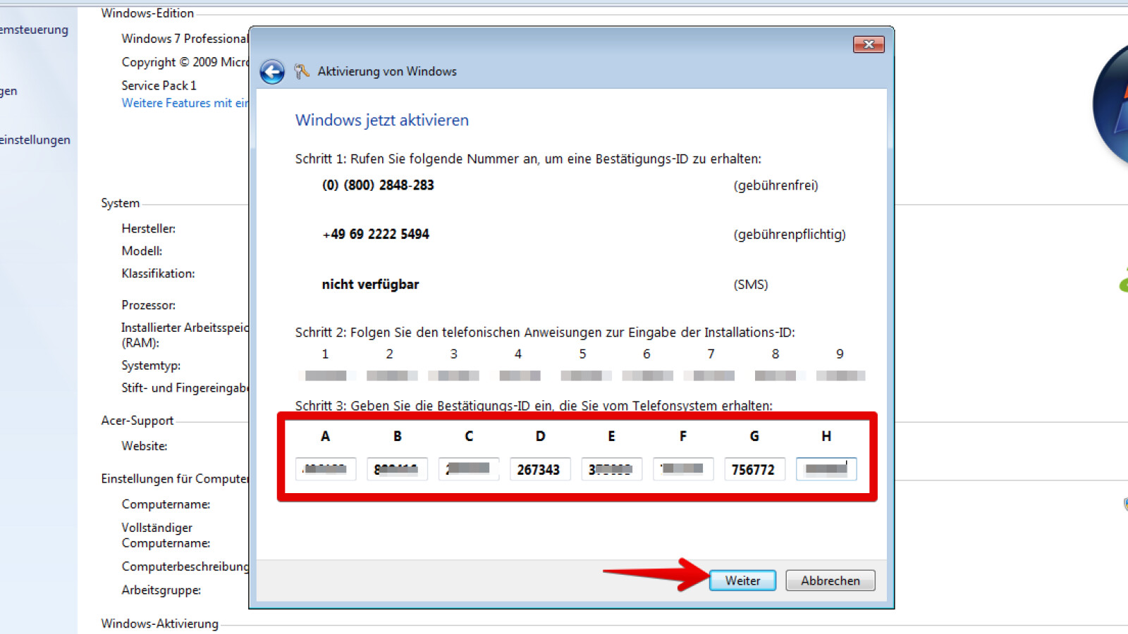Click 'Hersteller:' label in System window
This screenshot has width=1128, height=634.
[148, 228]
